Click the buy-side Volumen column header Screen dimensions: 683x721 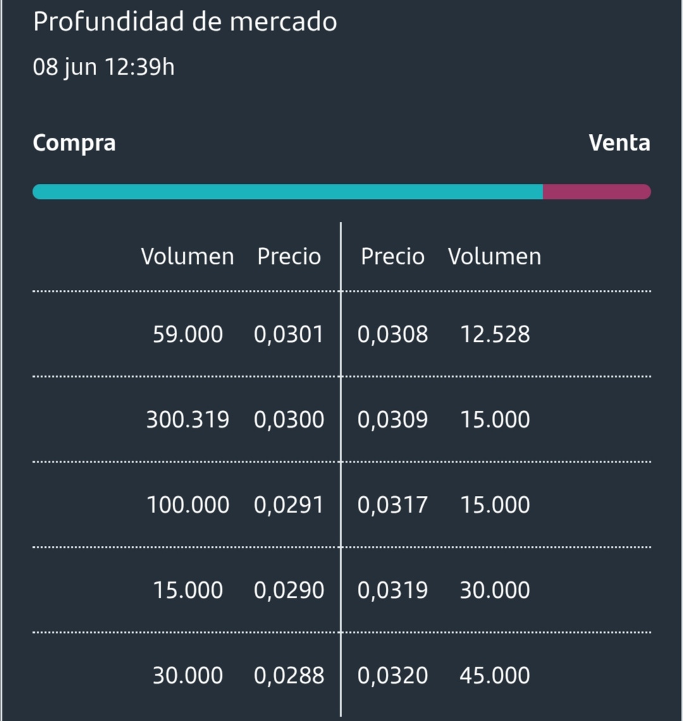click(187, 256)
